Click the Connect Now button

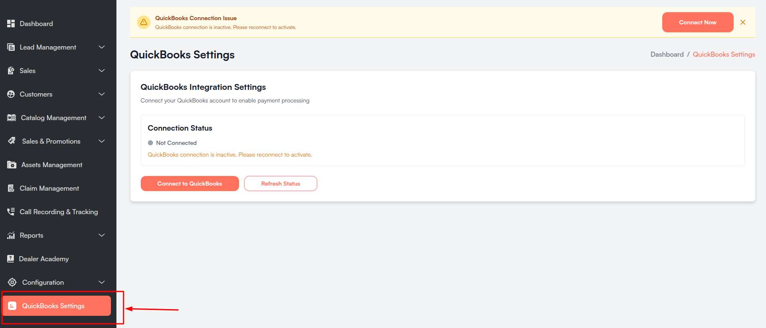point(698,22)
